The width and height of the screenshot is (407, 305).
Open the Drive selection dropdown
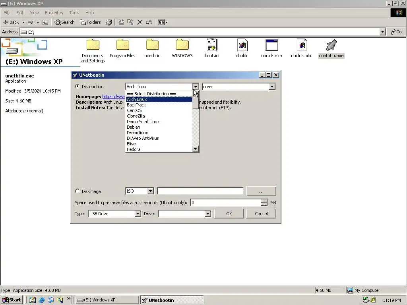(207, 214)
